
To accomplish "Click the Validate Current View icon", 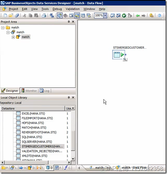I will [x=113, y=15].
